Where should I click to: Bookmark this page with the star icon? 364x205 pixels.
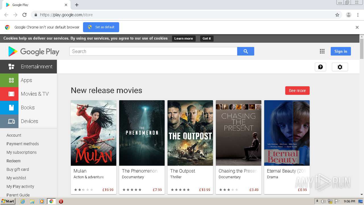pos(337,15)
